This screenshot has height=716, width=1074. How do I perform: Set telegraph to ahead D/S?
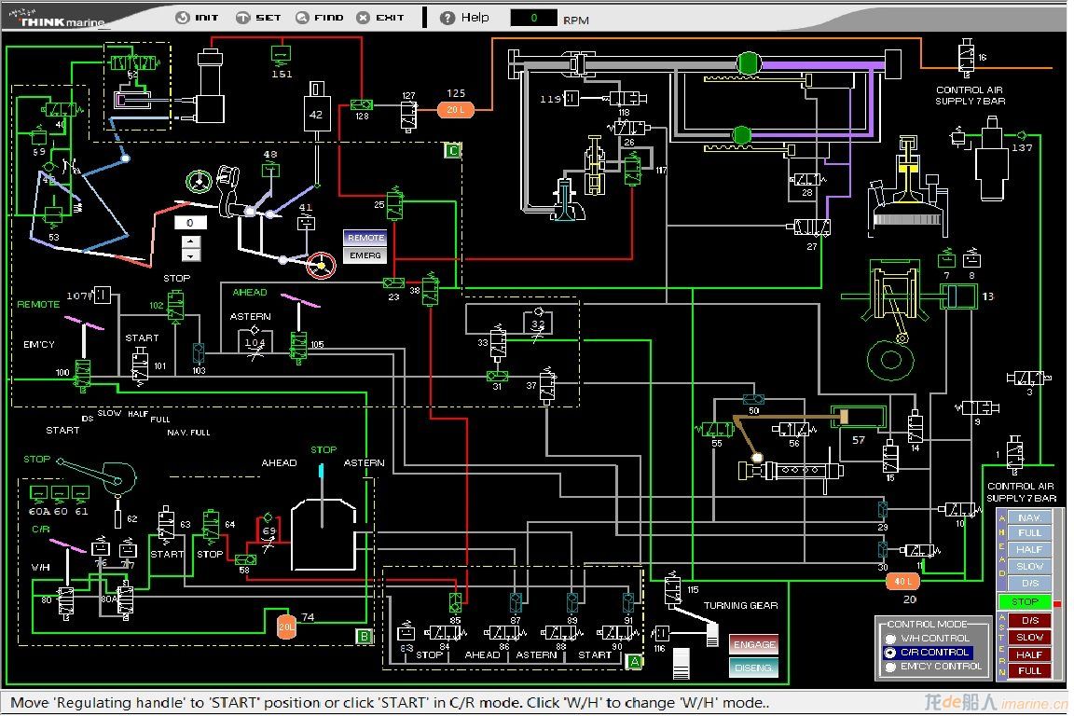point(1029,583)
